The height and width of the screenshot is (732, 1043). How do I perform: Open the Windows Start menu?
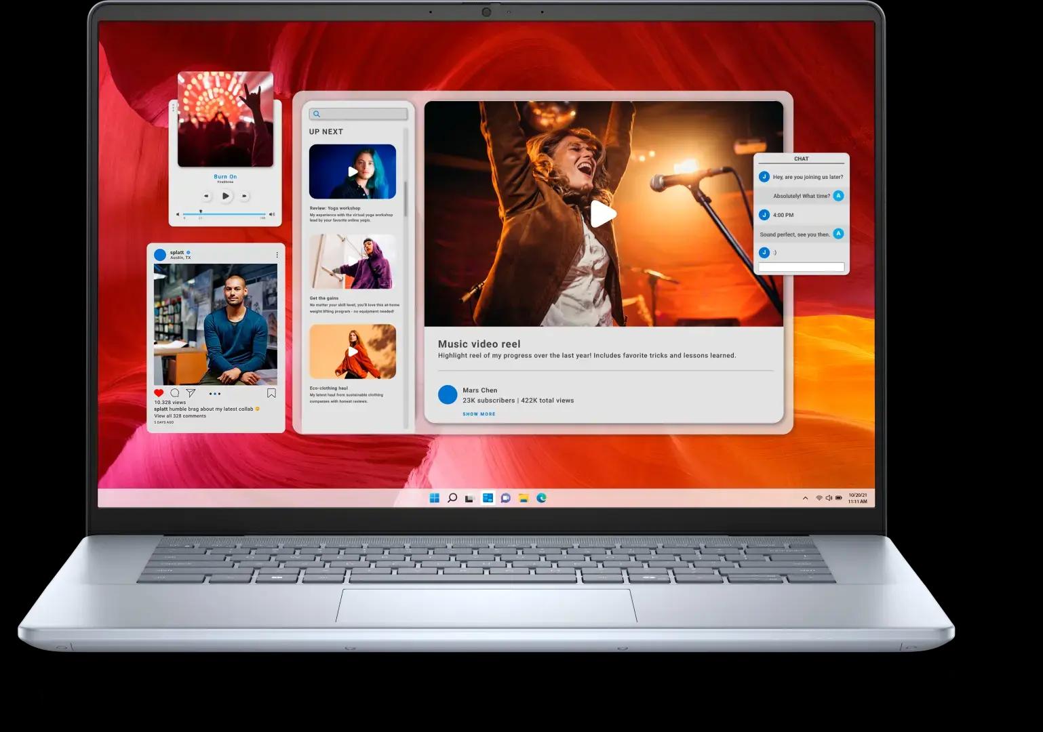434,498
